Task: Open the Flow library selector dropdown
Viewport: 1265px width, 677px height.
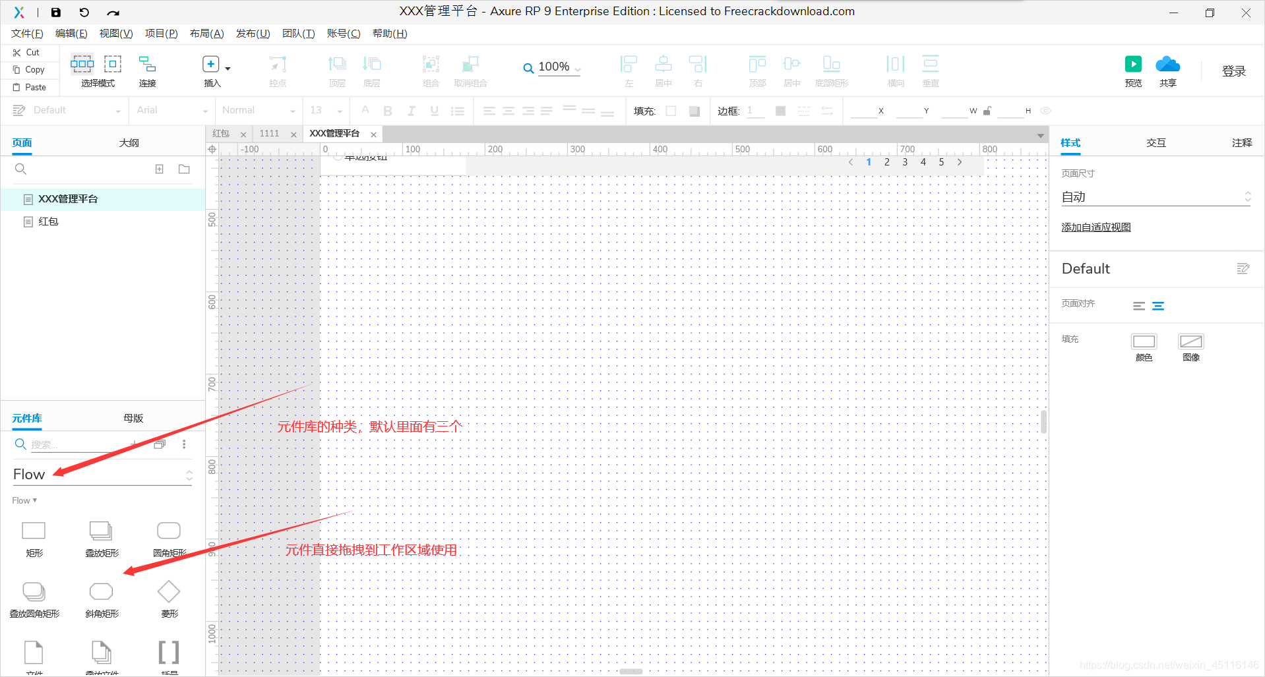Action: [102, 475]
